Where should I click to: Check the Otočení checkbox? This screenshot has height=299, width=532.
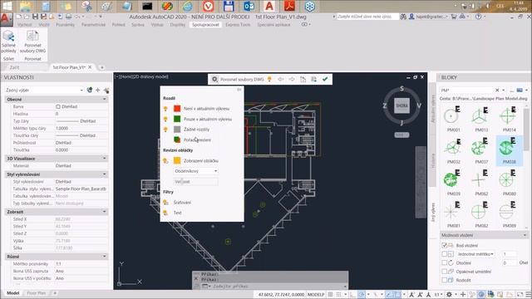[445, 262]
